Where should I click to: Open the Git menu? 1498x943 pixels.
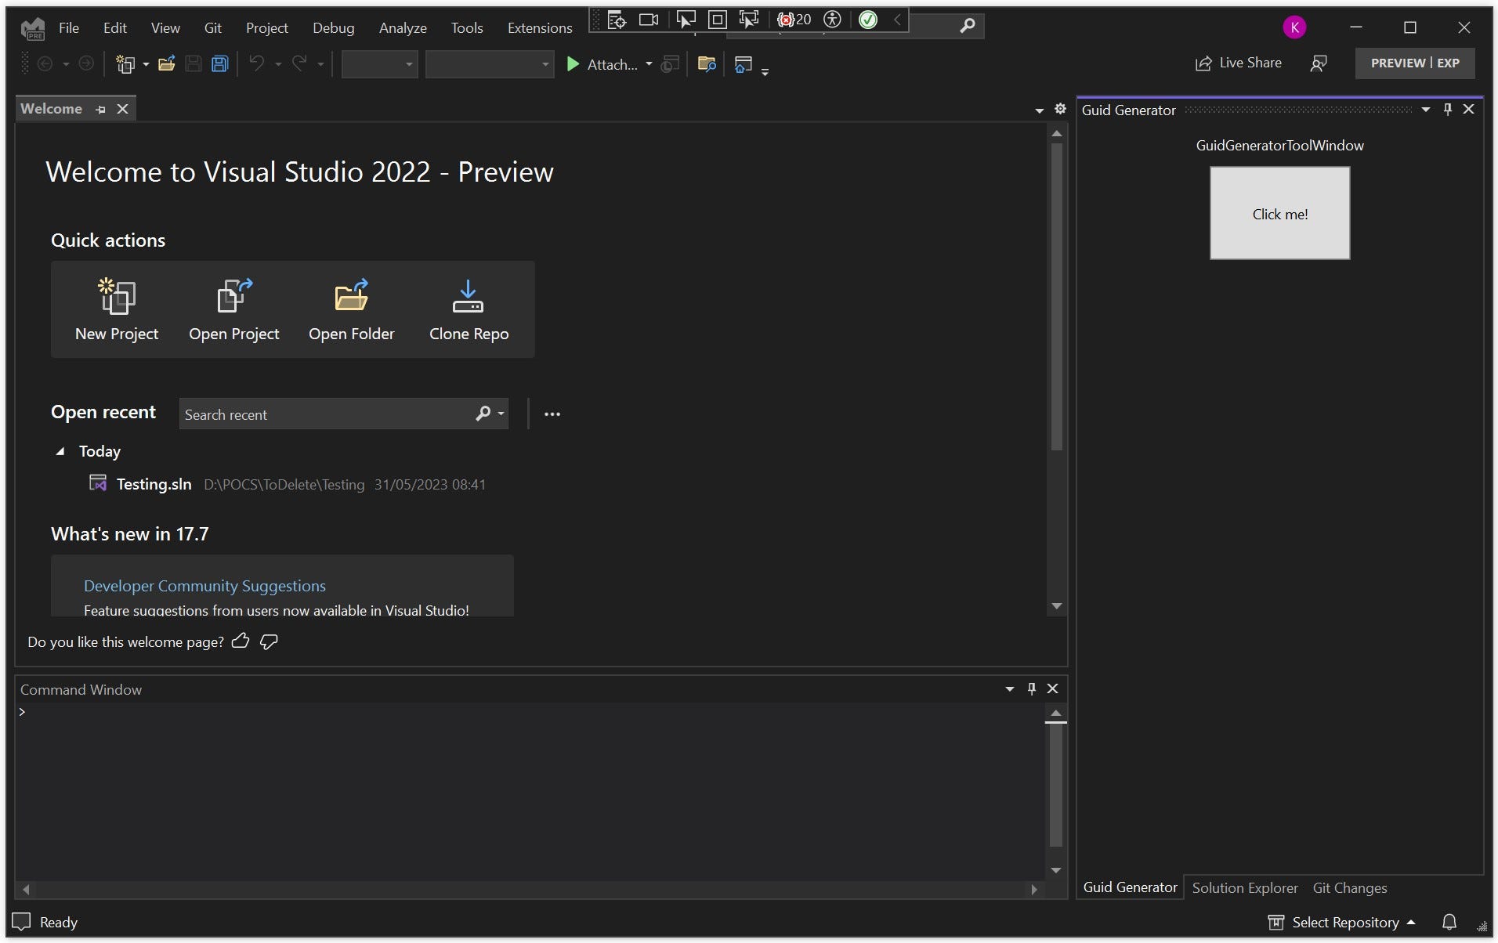tap(213, 27)
